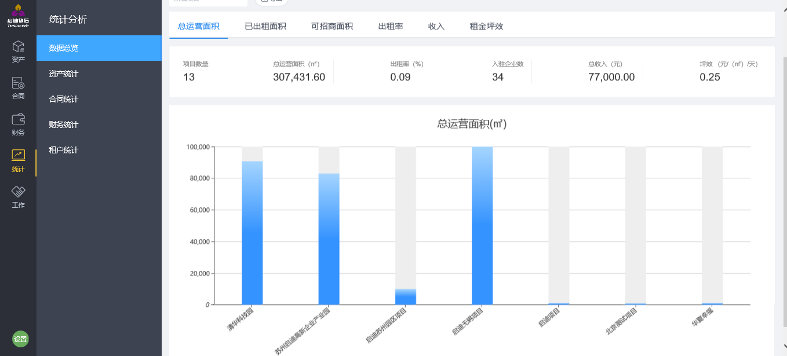This screenshot has width=787, height=356.
Task: Select 数据总览 in the statistics menu
Action: [99, 48]
